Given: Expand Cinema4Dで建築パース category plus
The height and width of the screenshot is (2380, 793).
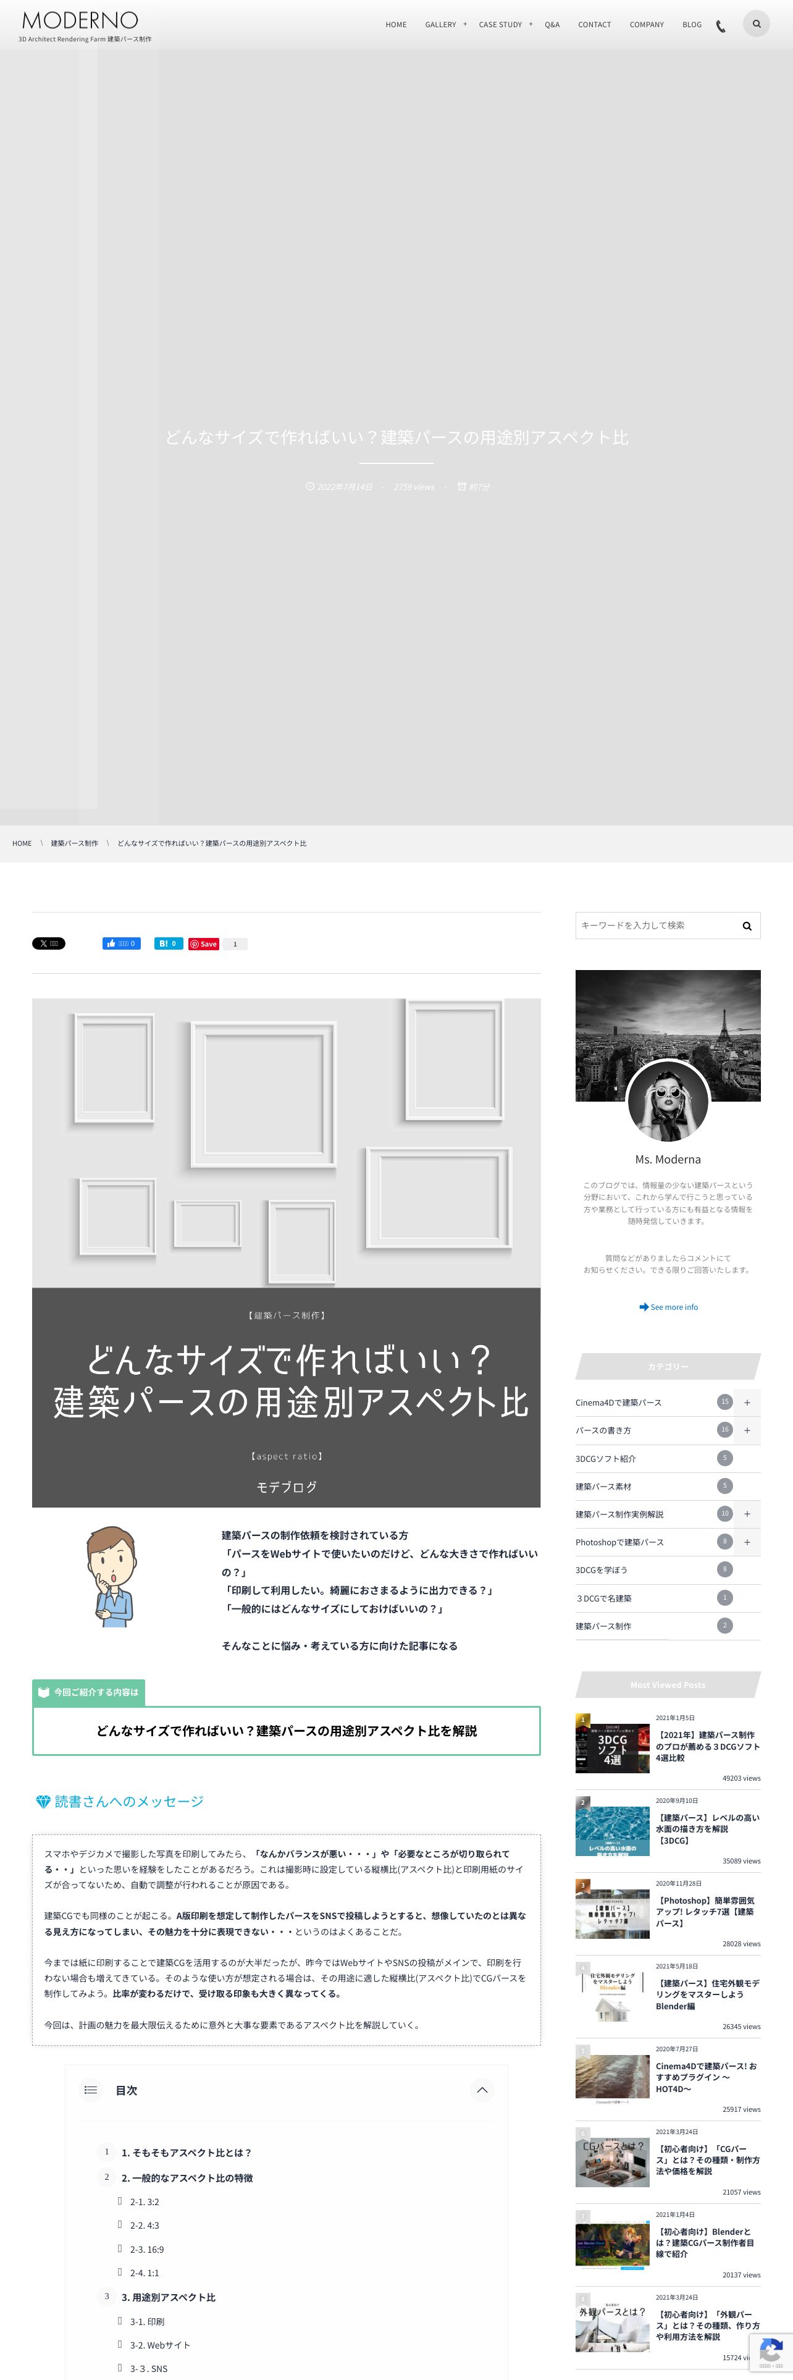Looking at the screenshot, I should tap(747, 1403).
